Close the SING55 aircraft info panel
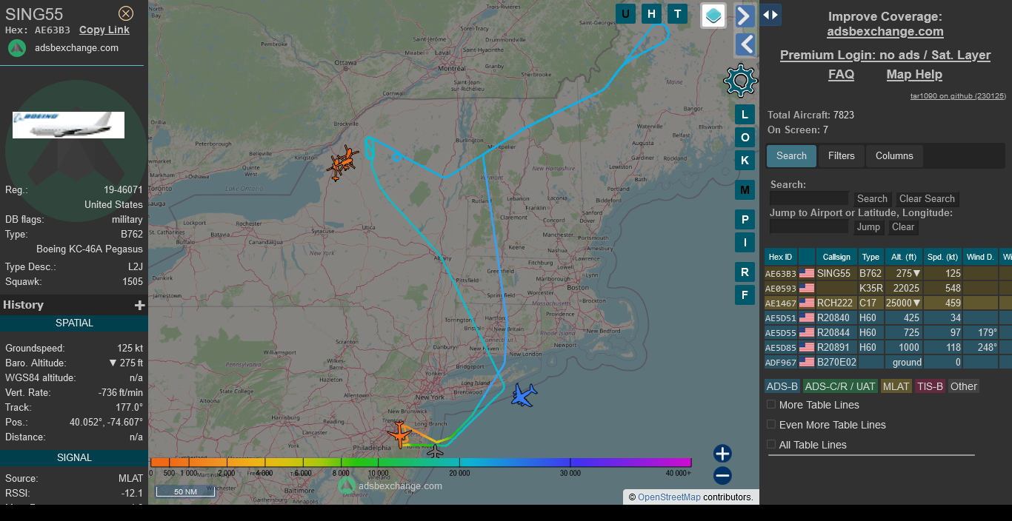 point(126,13)
